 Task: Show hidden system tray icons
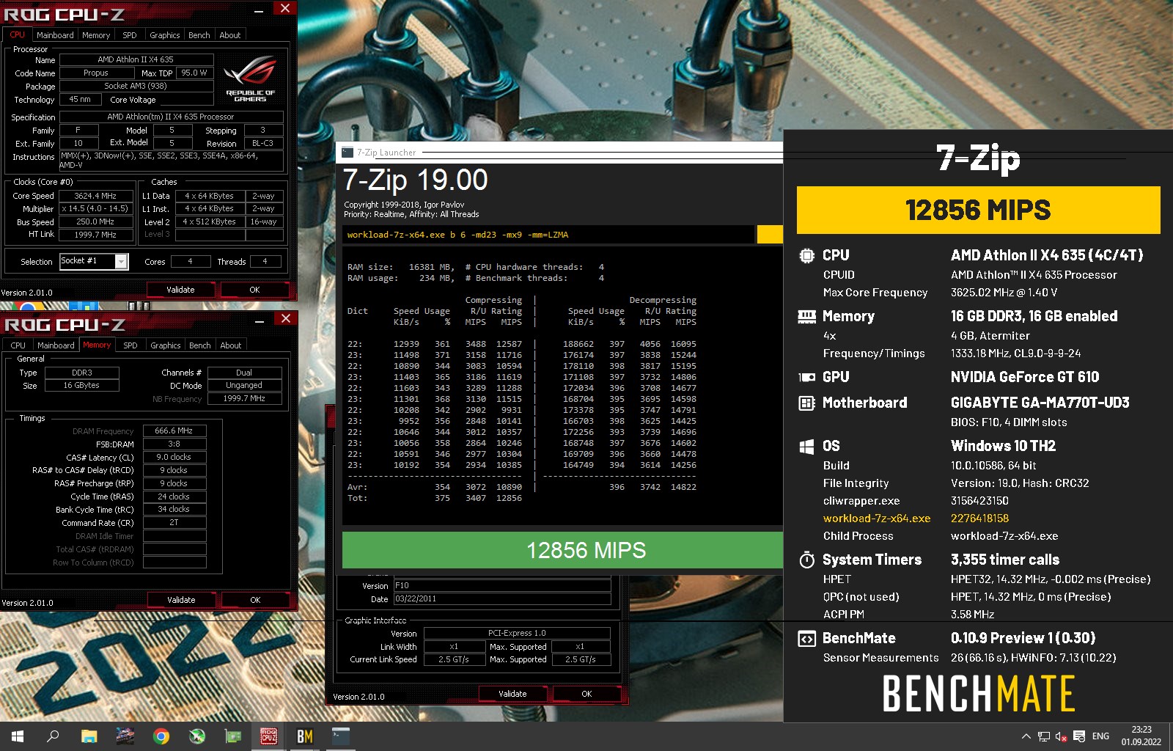point(1026,736)
